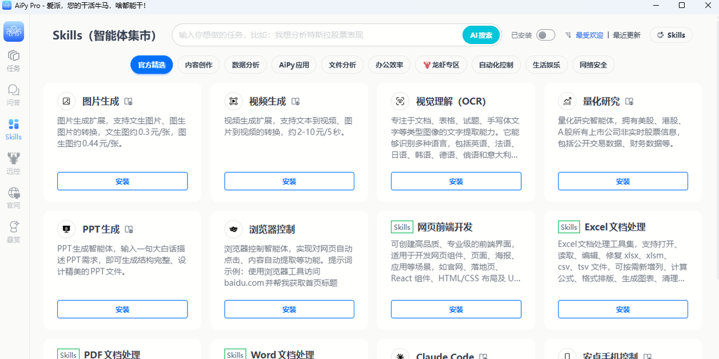Install the 量化研究 skill
The image size is (719, 359).
pyautogui.click(x=623, y=181)
